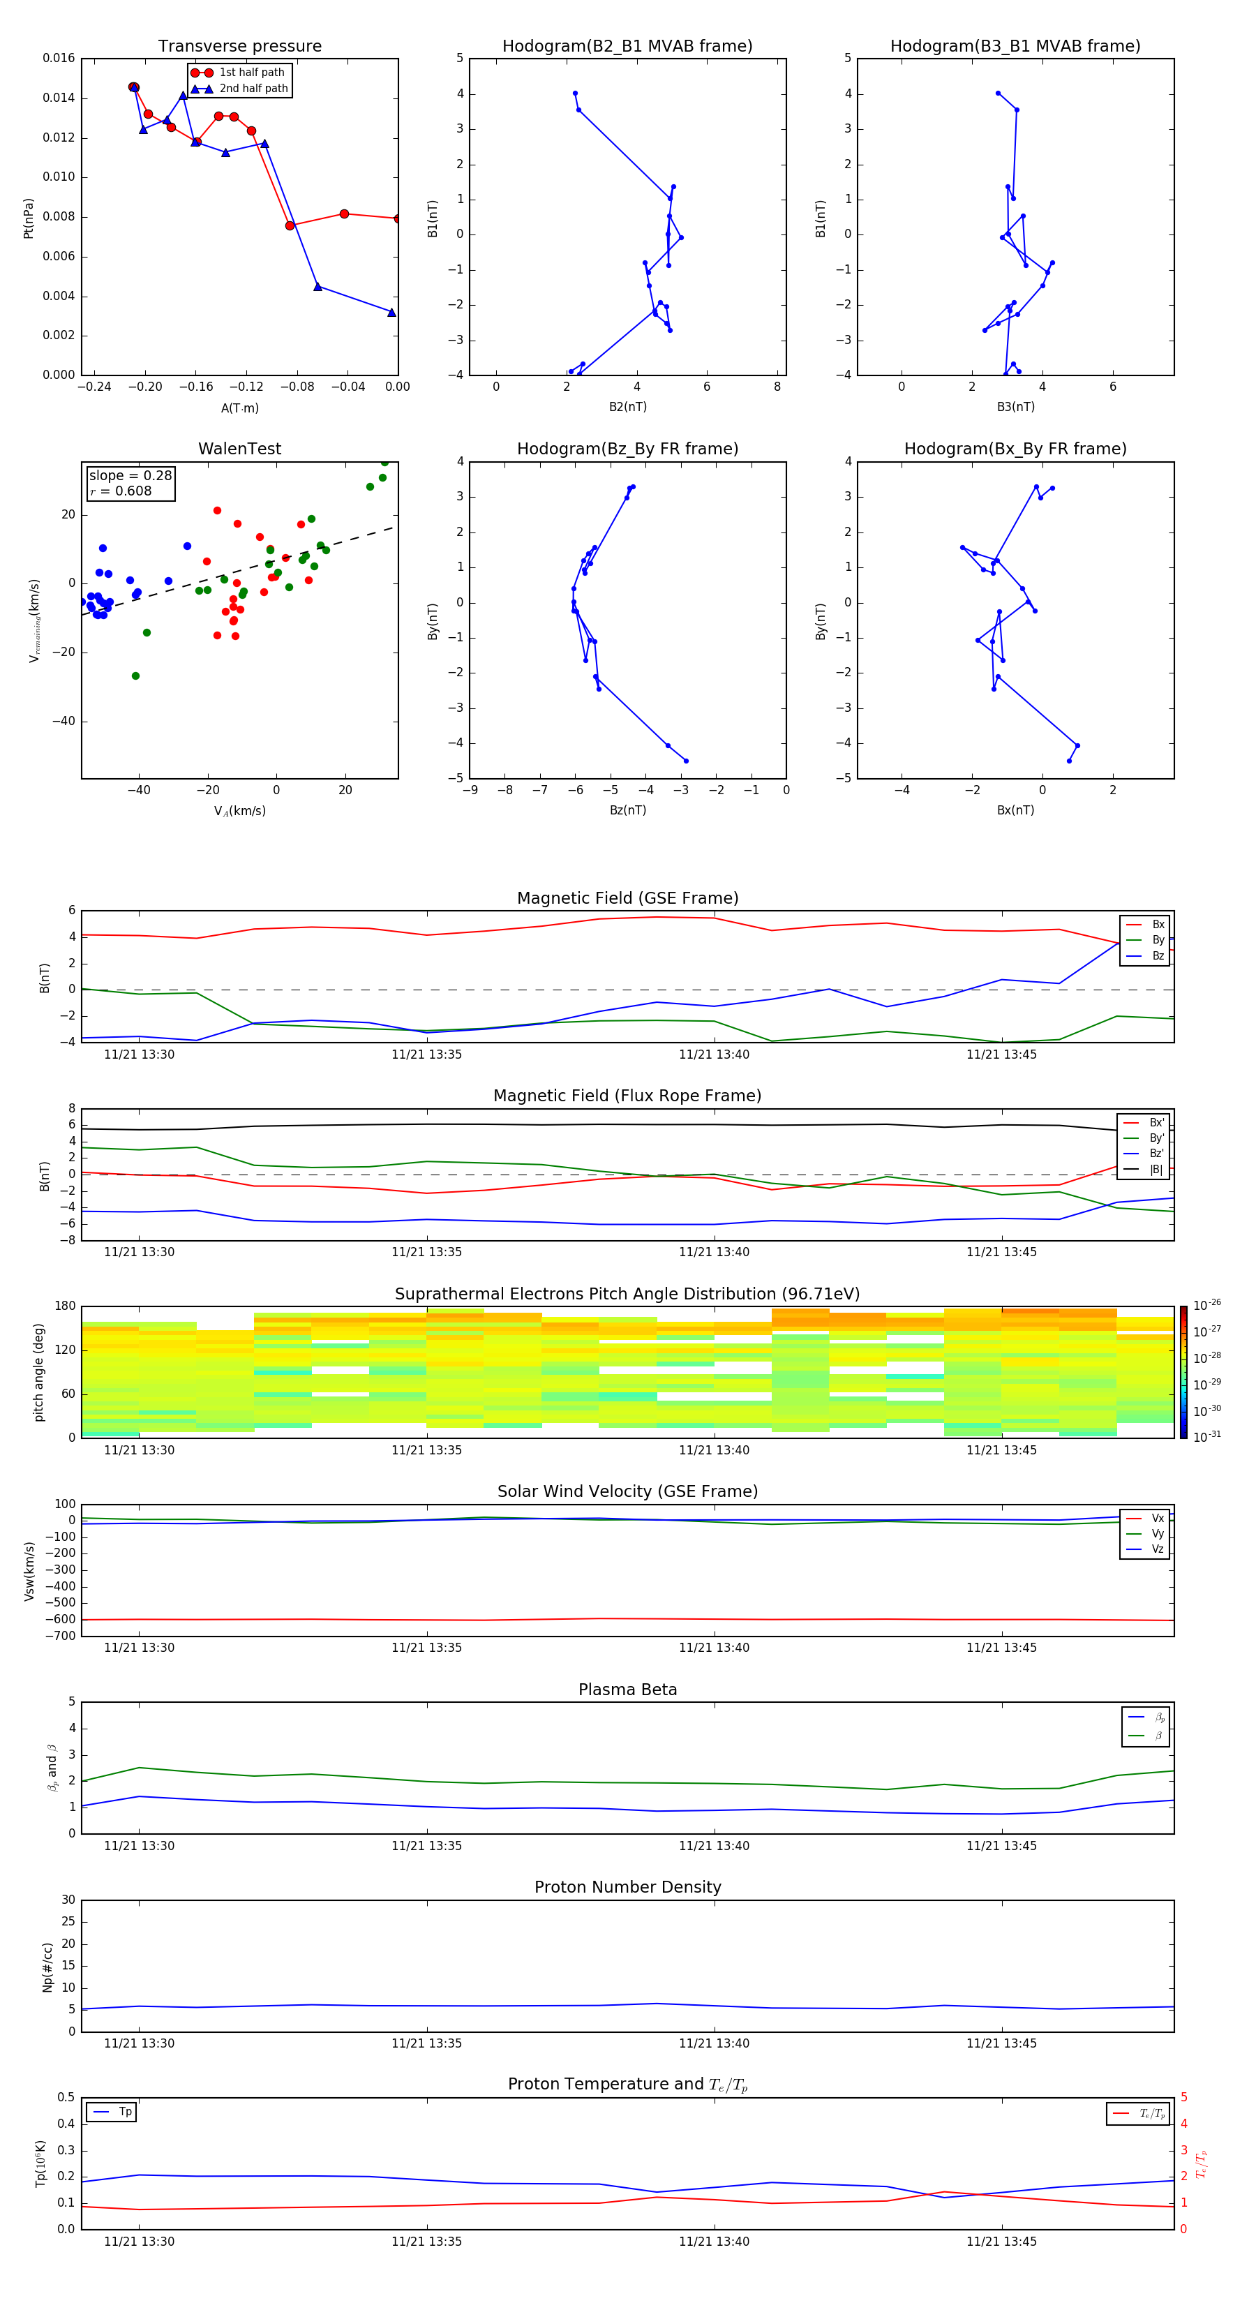The image size is (1256, 2303).
Task: Click the Proton Temperature and Te/Tp title
Action: tap(627, 2085)
